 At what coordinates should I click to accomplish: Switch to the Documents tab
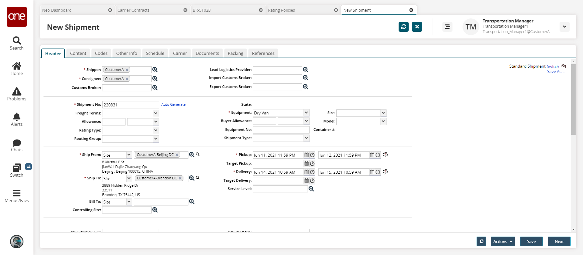point(207,53)
